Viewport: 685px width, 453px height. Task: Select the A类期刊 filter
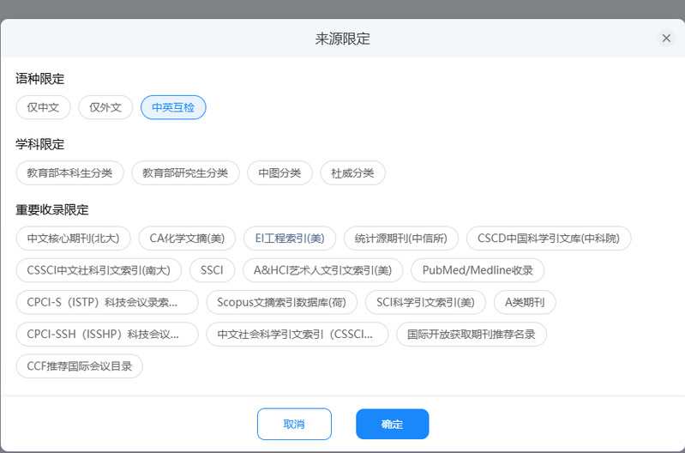coord(525,302)
